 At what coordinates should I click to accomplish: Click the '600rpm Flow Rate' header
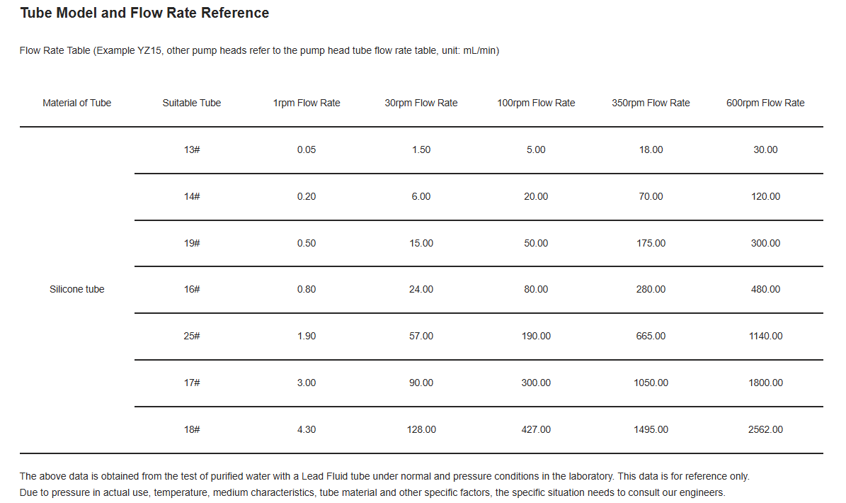click(x=765, y=103)
